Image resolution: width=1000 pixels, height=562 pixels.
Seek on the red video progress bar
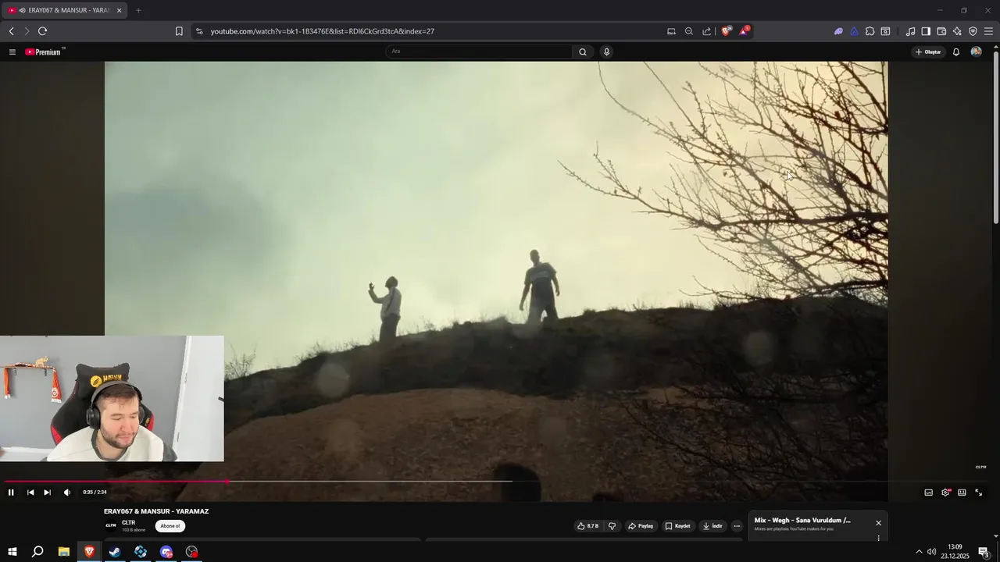pyautogui.click(x=115, y=482)
